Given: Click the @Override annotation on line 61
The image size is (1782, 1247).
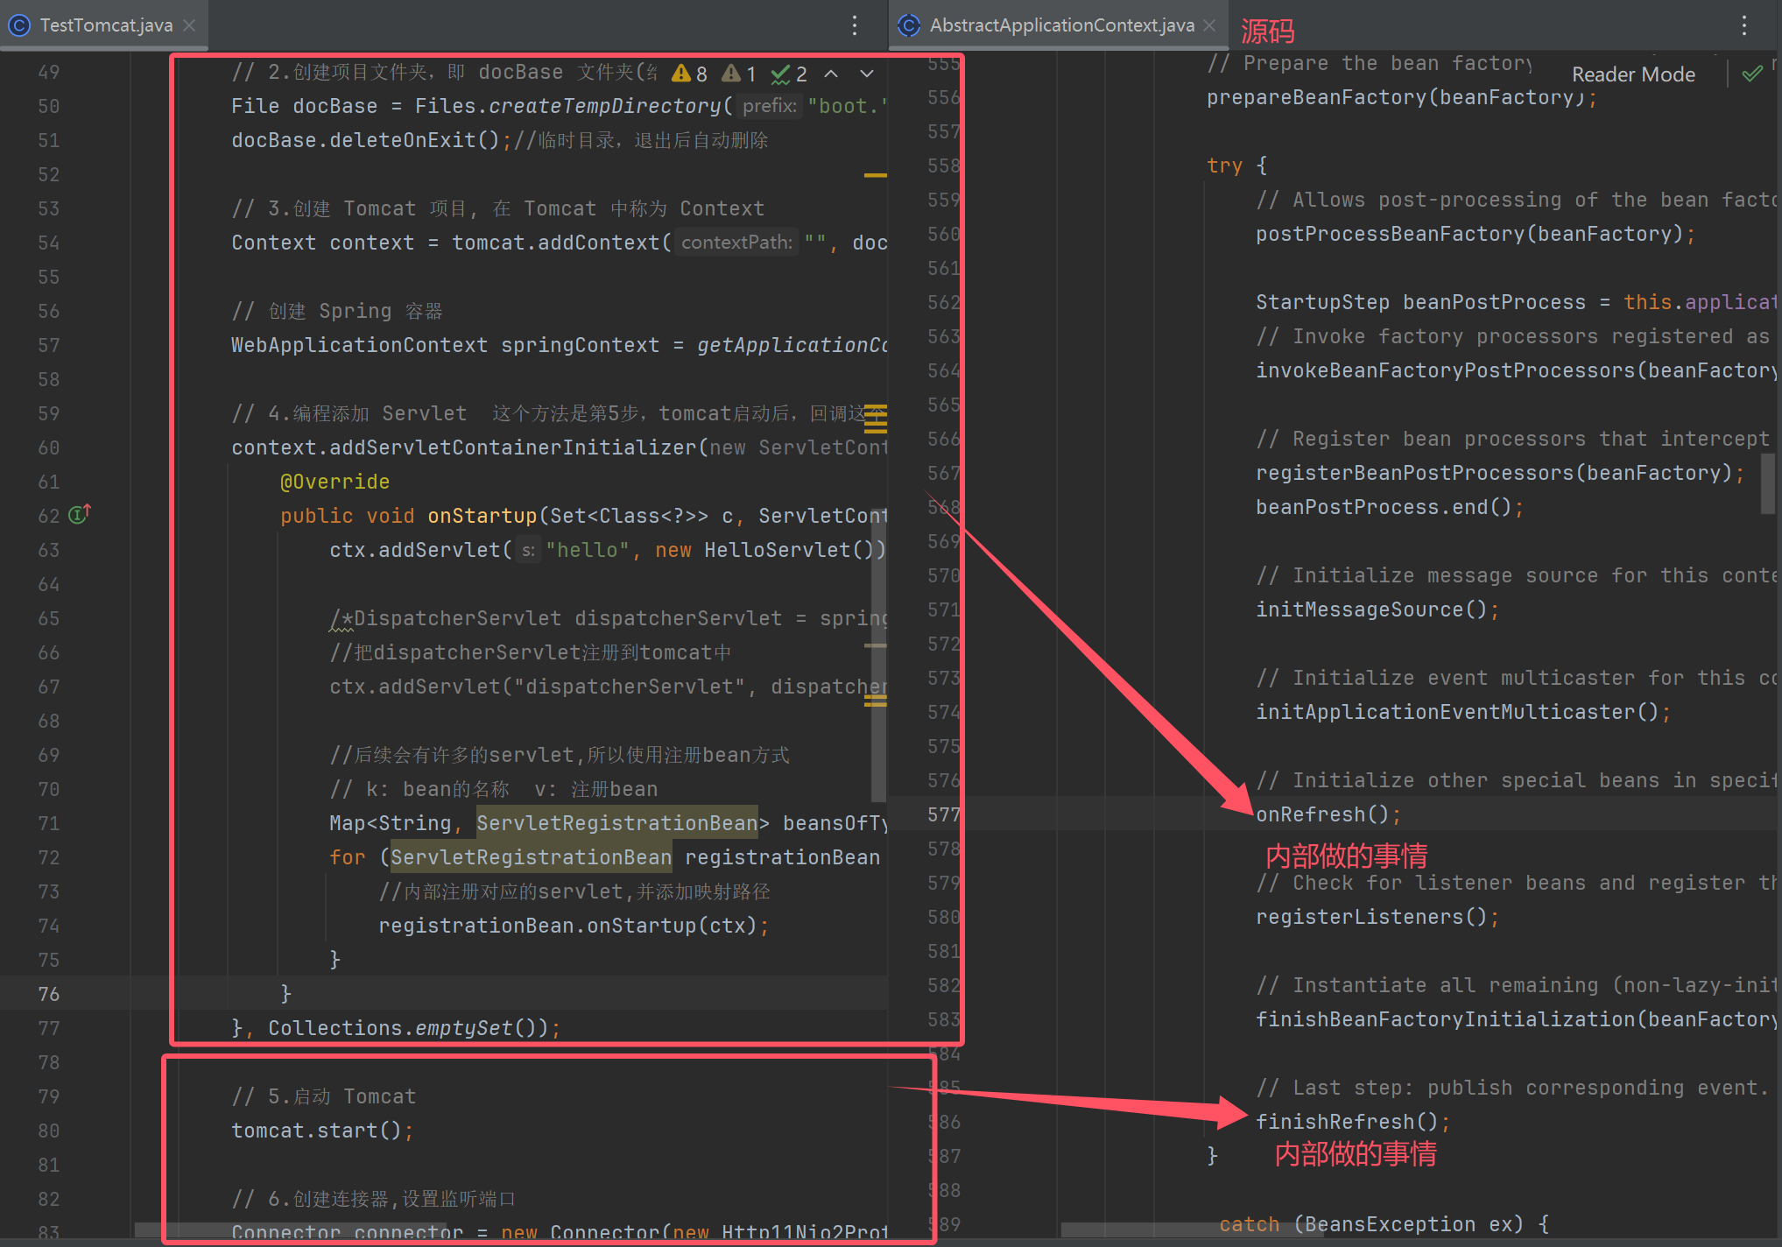Looking at the screenshot, I should (335, 482).
